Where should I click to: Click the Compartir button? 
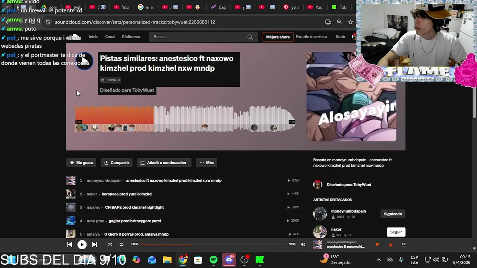(117, 163)
